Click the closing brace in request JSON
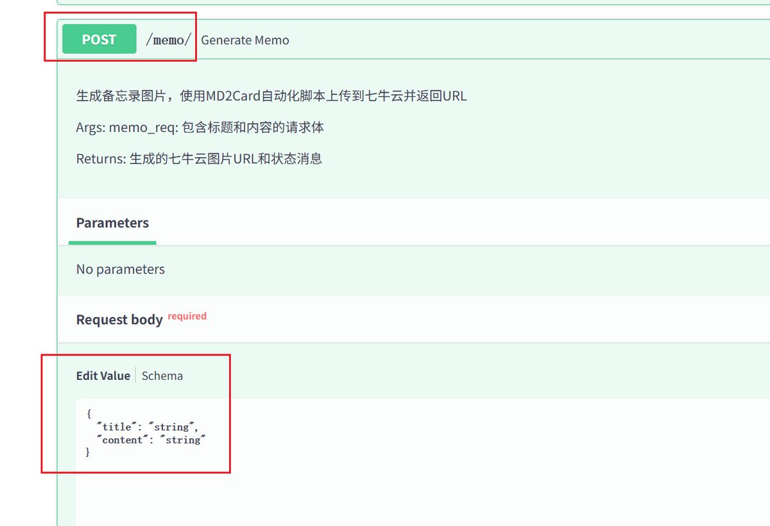The image size is (770, 526). pyautogui.click(x=89, y=453)
